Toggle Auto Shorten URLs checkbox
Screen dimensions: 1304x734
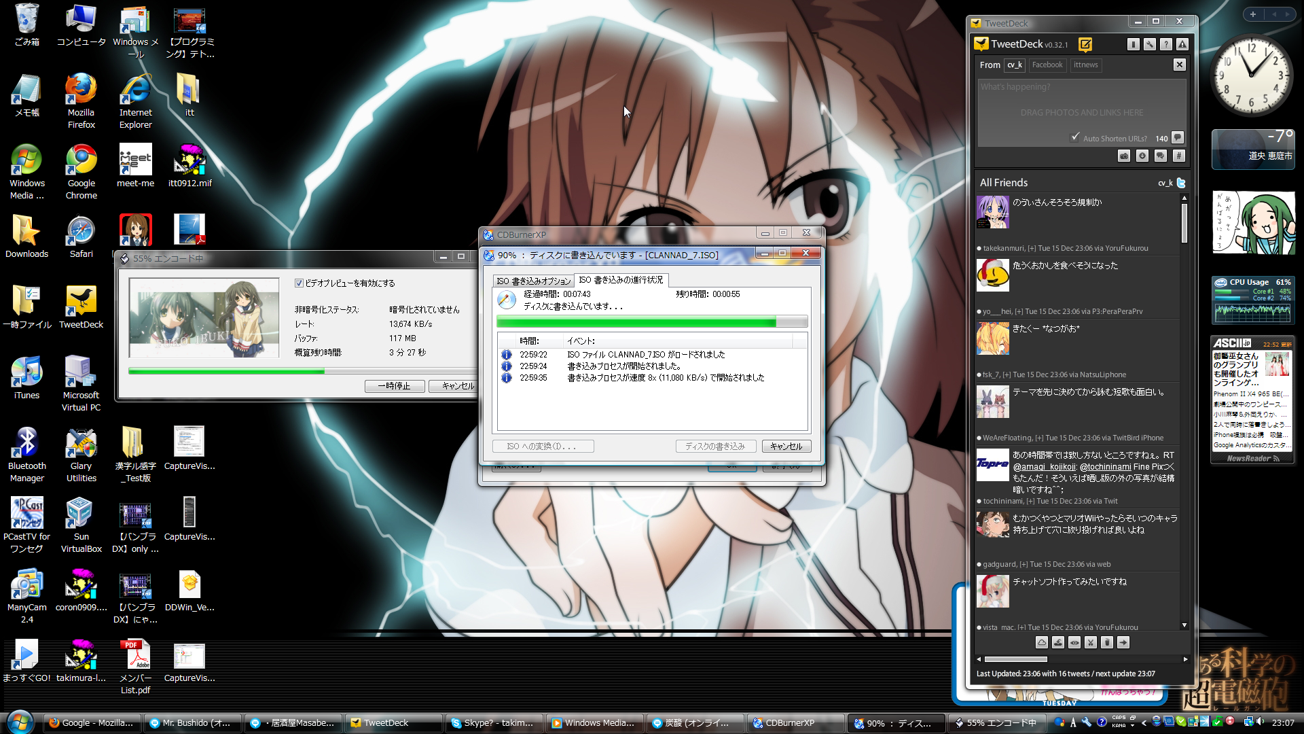point(1075,137)
